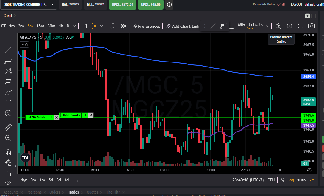Collapse the indicator legend showing 6
The width and height of the screenshot is (324, 196).
click(x=24, y=44)
